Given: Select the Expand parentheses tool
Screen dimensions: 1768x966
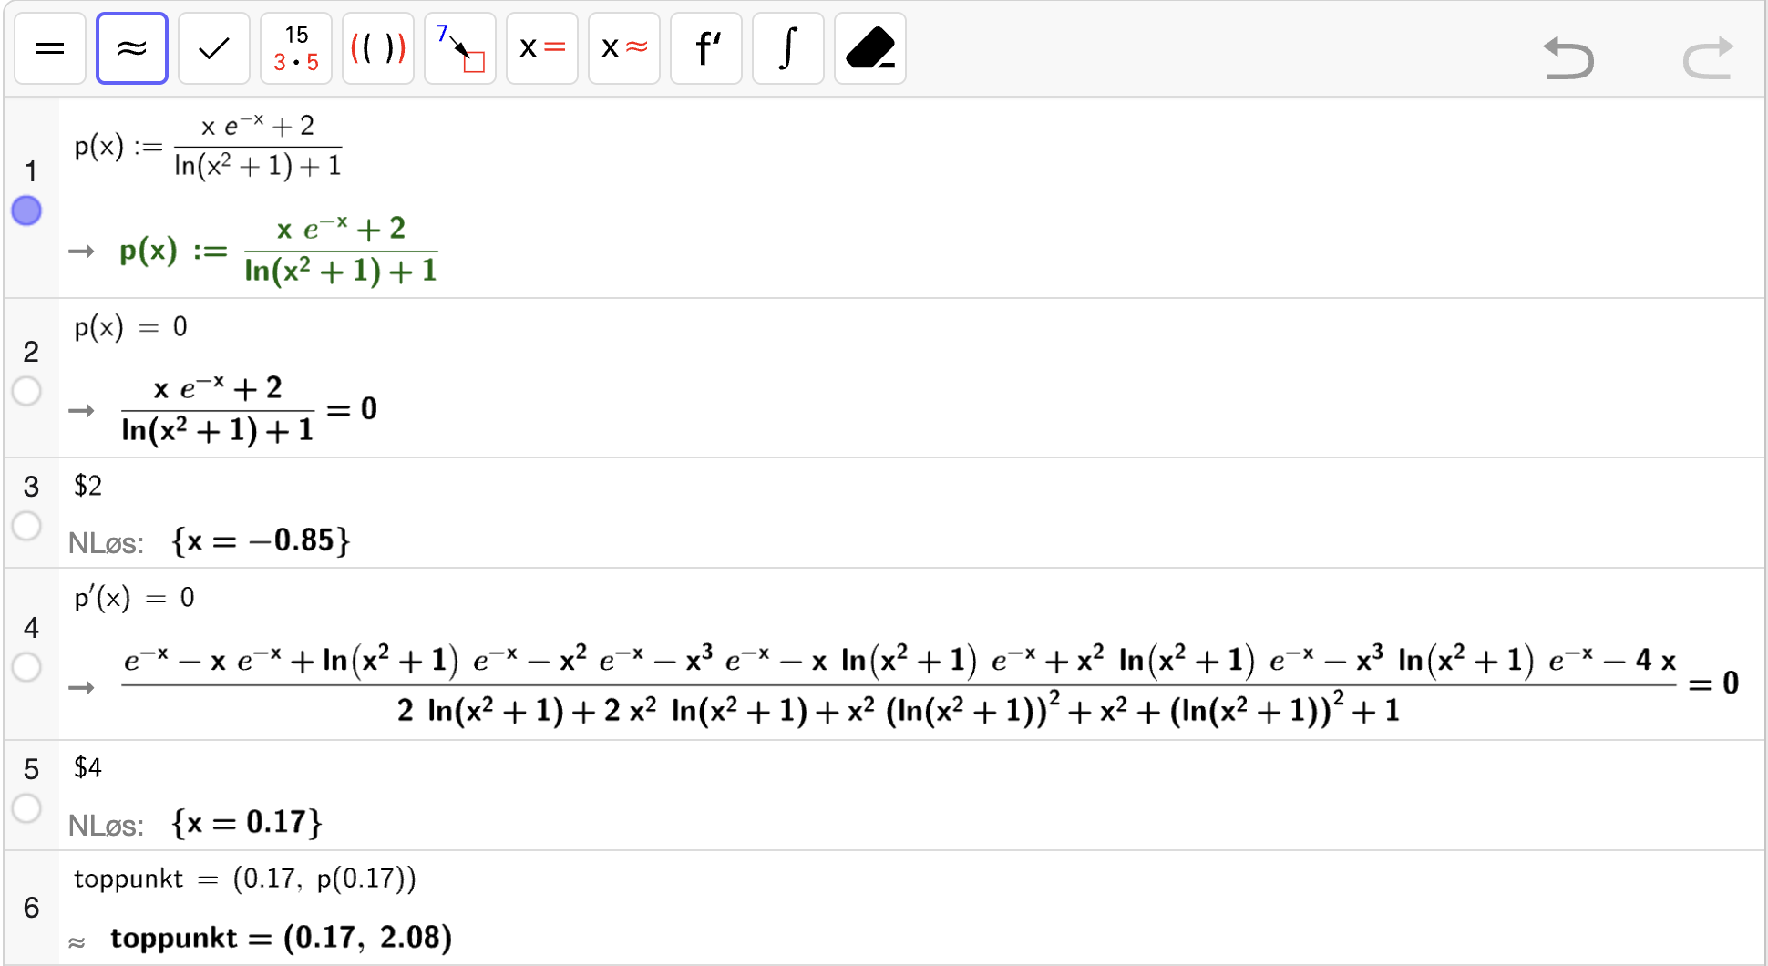Looking at the screenshot, I should 378,48.
